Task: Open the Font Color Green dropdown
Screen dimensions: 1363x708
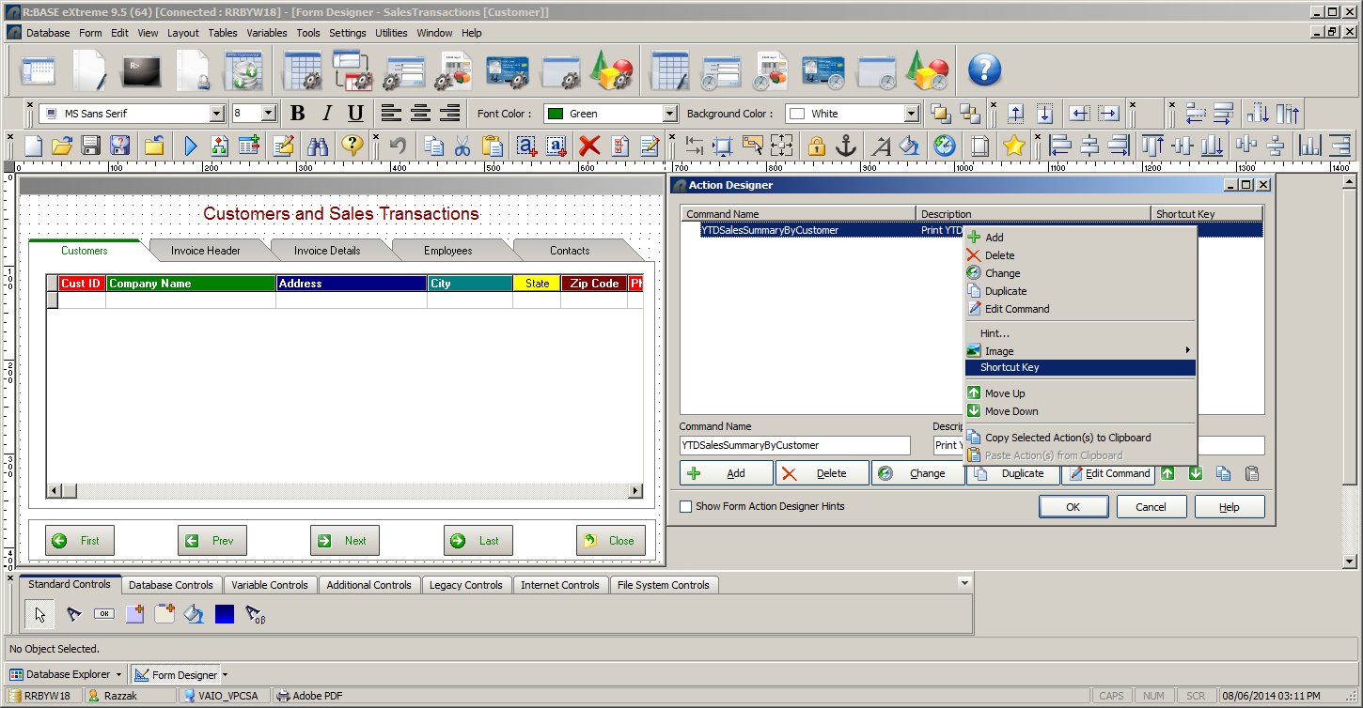Action: pos(669,114)
